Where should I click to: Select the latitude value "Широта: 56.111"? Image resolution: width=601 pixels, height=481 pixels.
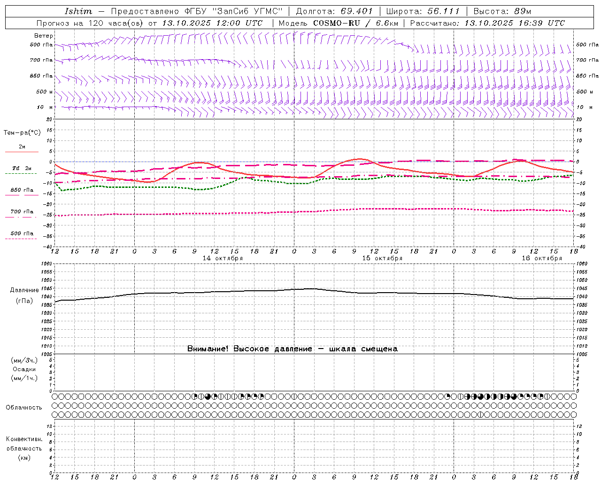point(423,11)
